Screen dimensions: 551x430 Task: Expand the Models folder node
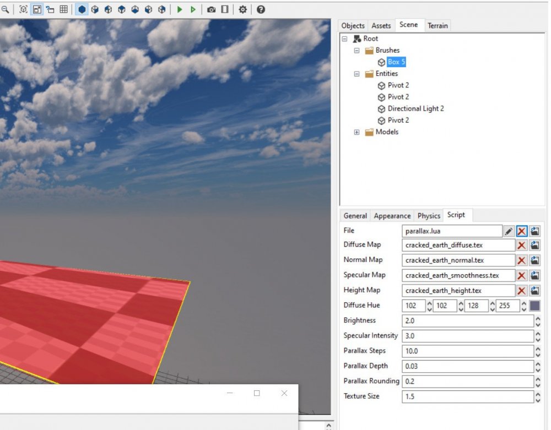[x=356, y=132]
